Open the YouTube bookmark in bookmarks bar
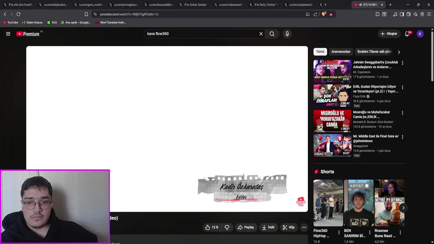Screen dimensions: 434x244 click(x=10, y=22)
